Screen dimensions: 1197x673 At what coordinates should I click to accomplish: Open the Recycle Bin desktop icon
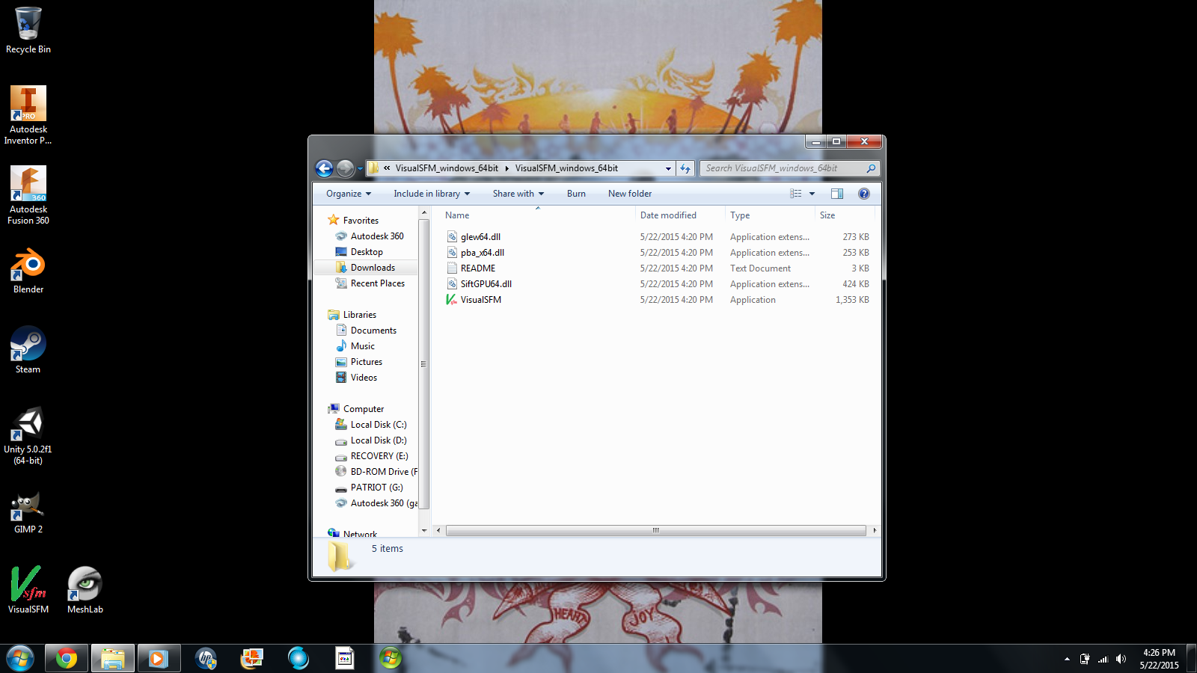pos(28,30)
